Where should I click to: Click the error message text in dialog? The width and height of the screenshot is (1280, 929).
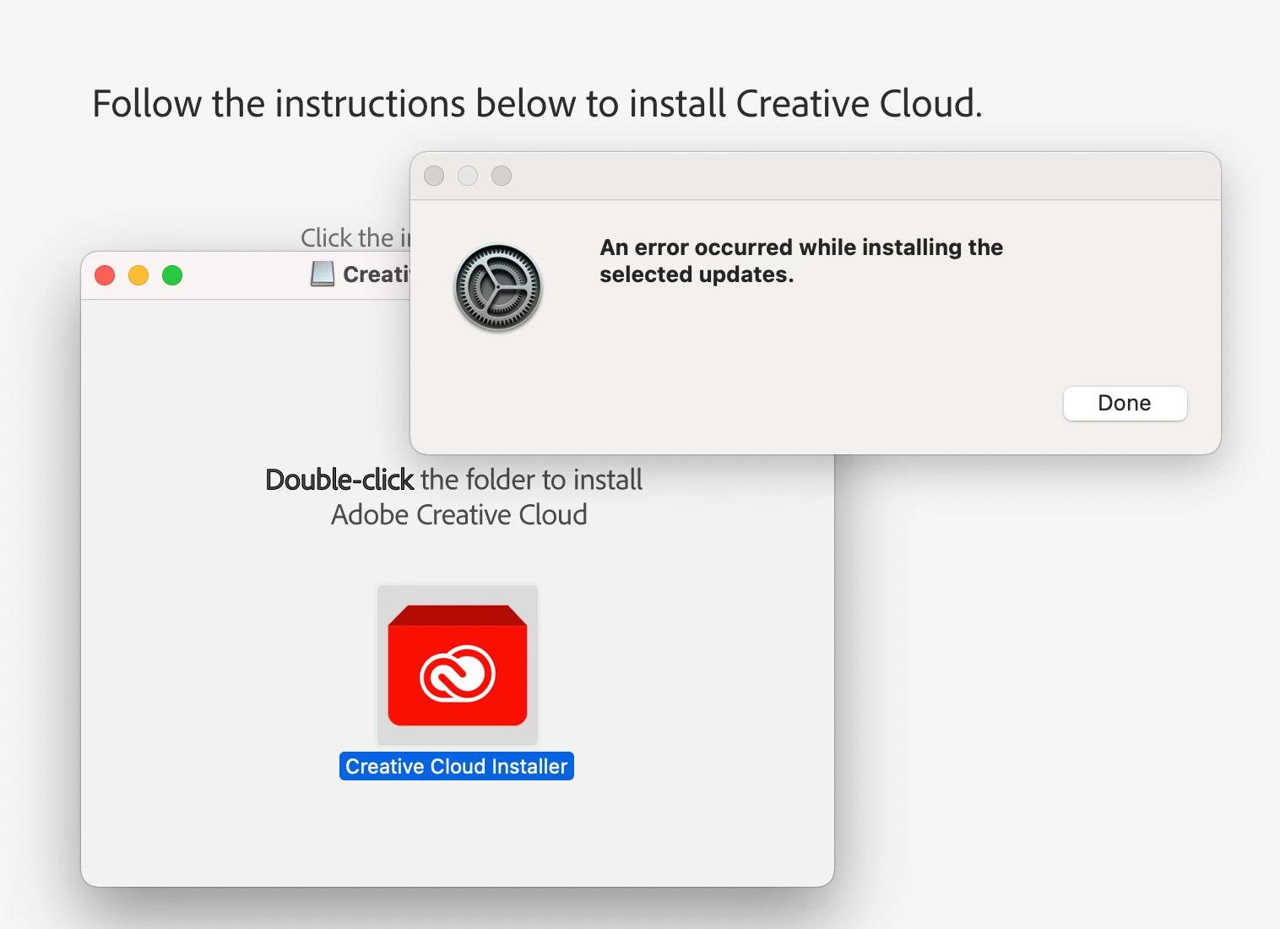(801, 261)
